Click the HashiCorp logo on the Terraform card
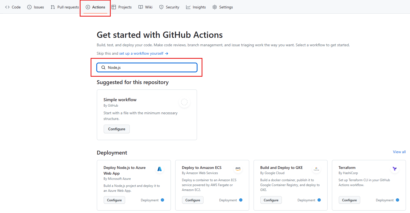Image resolution: width=410 pixels, height=213 pixels. (394, 169)
